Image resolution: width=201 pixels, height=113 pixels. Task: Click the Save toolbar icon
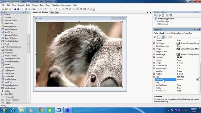(x=15, y=9)
